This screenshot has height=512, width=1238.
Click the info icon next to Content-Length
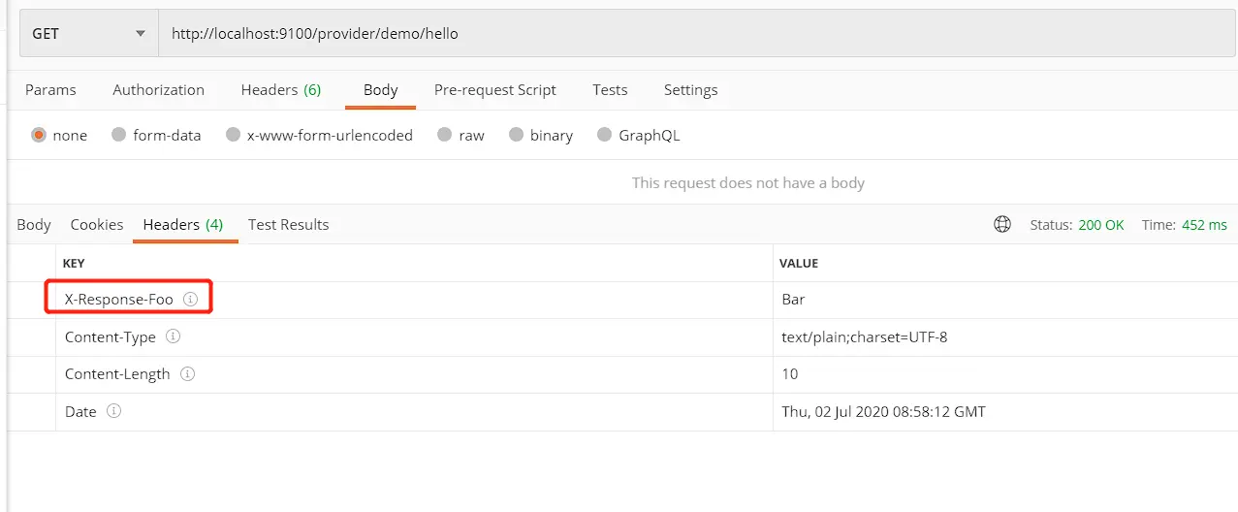click(187, 373)
